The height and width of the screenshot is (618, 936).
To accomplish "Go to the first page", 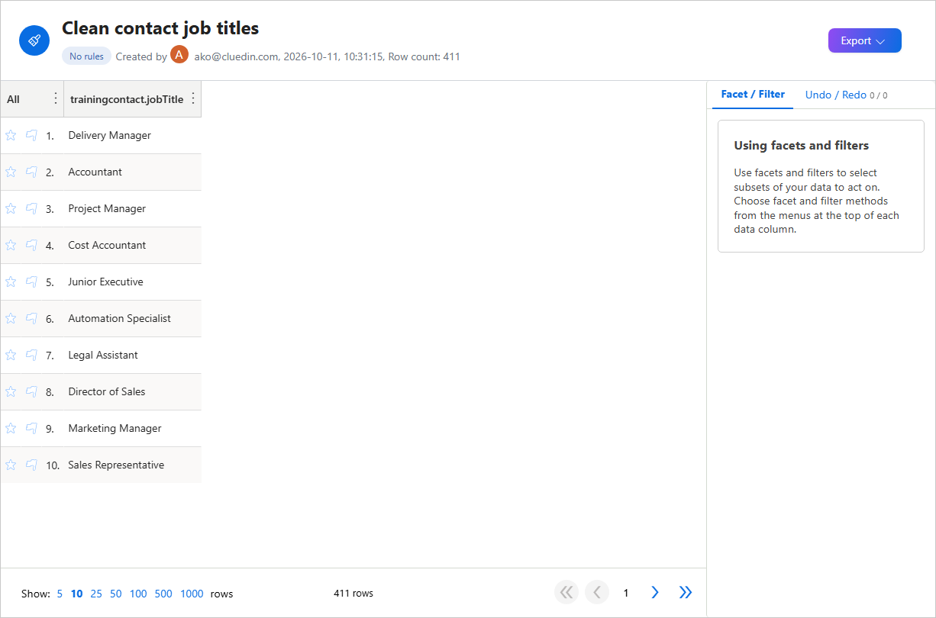I will (566, 593).
